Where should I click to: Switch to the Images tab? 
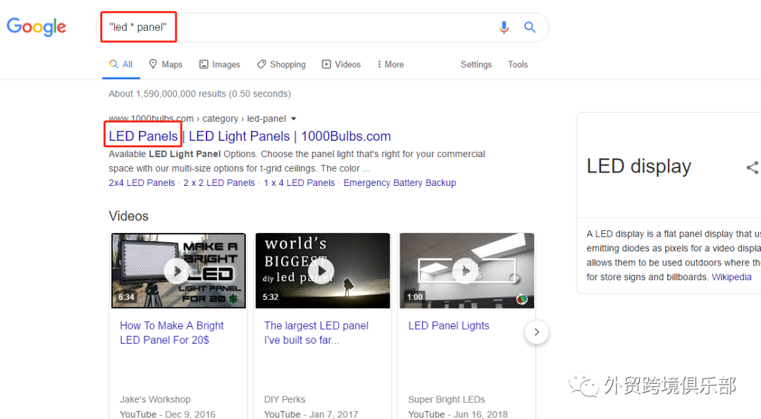tap(220, 65)
